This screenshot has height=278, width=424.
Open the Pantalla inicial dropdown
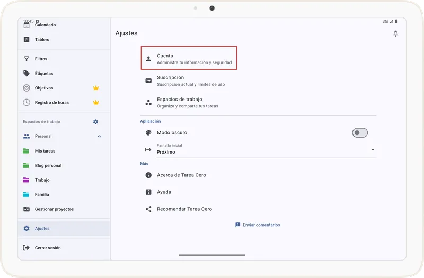(x=265, y=150)
